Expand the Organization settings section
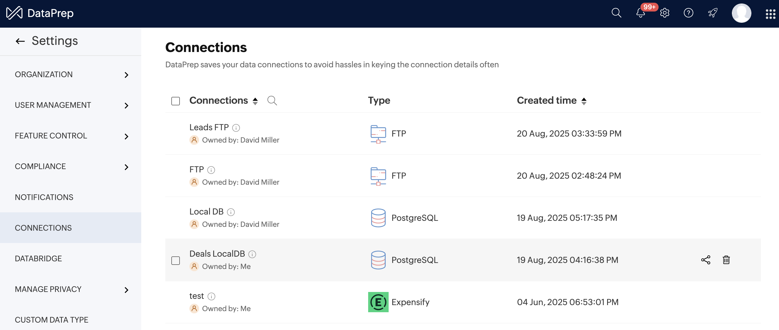The width and height of the screenshot is (779, 330). click(x=126, y=75)
